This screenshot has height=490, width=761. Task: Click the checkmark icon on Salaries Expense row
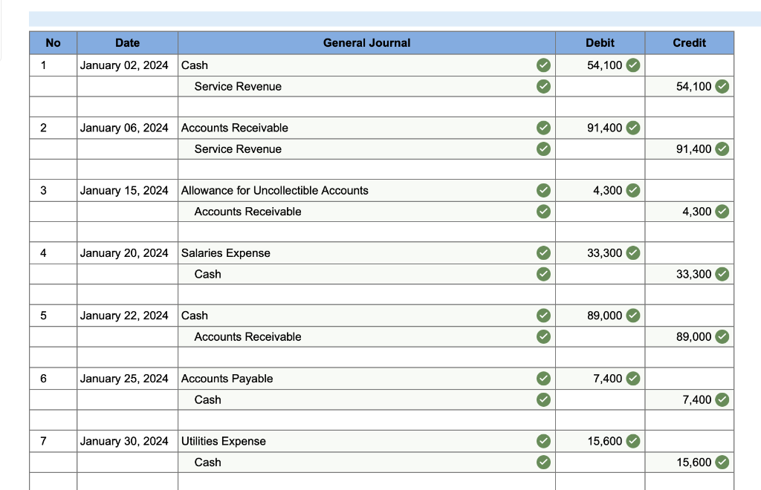click(543, 252)
